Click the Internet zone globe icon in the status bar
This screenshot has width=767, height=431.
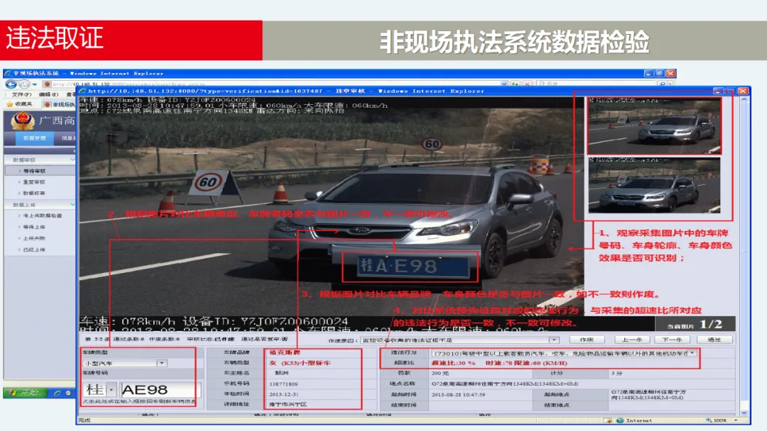tap(620, 420)
